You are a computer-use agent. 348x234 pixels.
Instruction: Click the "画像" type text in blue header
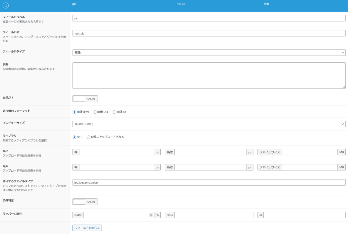[x=266, y=4]
